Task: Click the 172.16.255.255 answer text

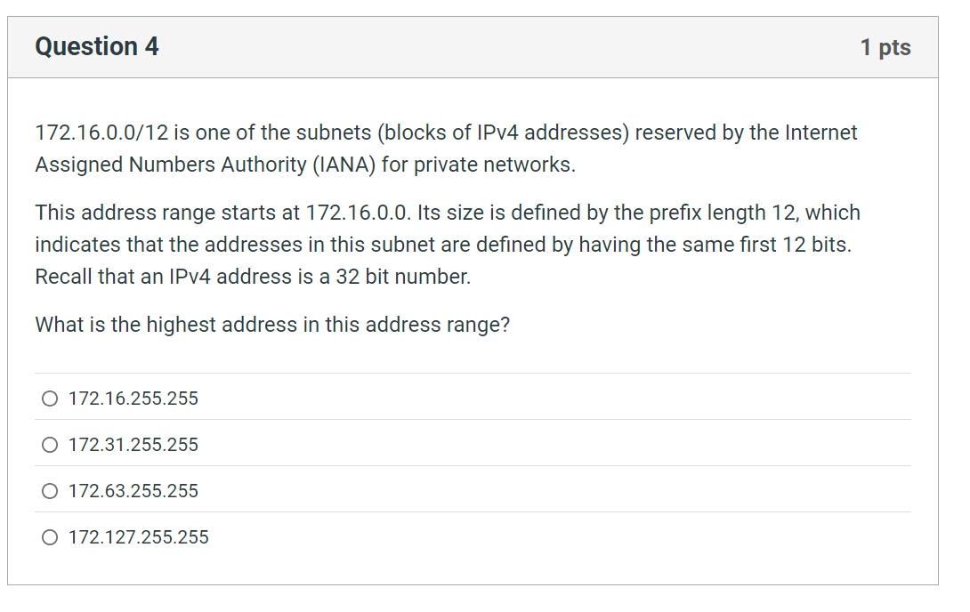Action: click(x=132, y=399)
